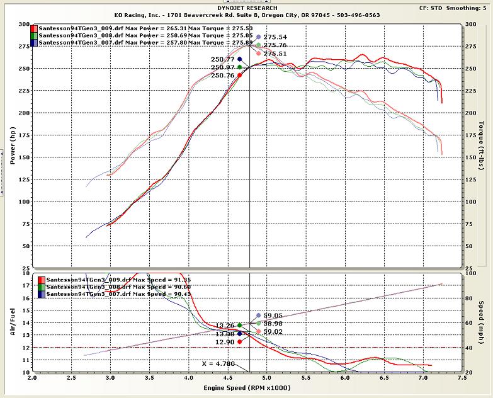
Task: Click the red air/fuel marker at 12.90
Action: click(239, 341)
